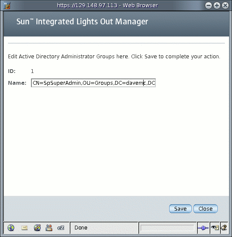Image resolution: width=232 pixels, height=237 pixels.
Task: Close the Web Browser window
Action: coord(225,5)
